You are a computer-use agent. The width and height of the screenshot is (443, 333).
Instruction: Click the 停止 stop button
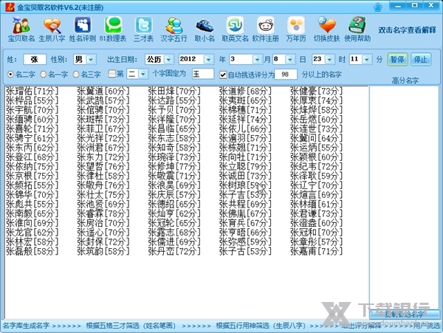[x=420, y=60]
